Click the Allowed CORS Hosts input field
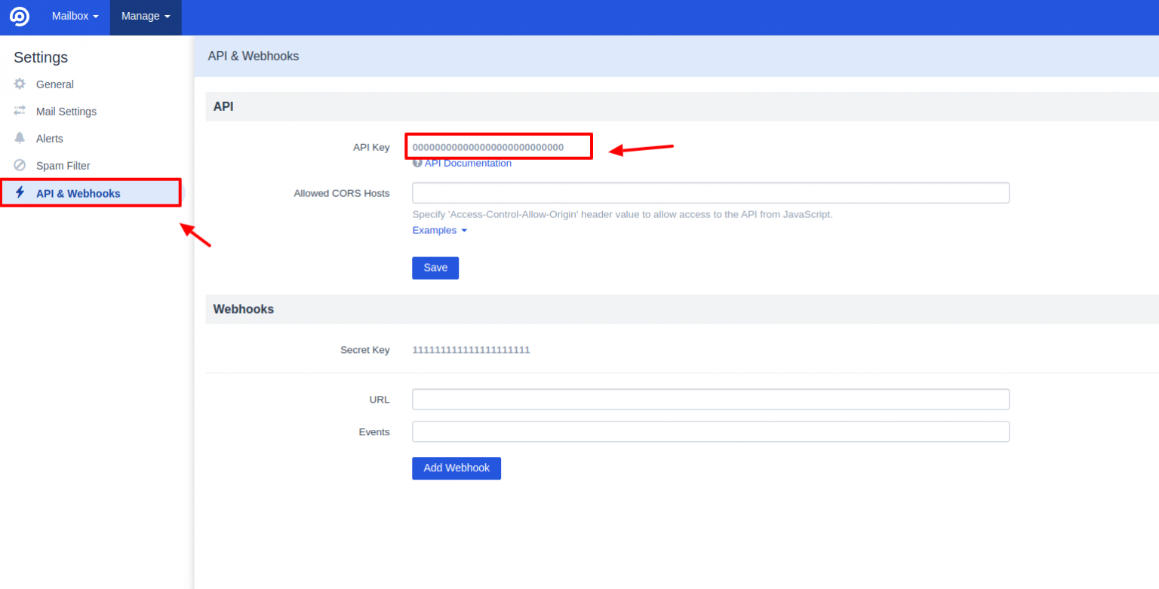 709,192
